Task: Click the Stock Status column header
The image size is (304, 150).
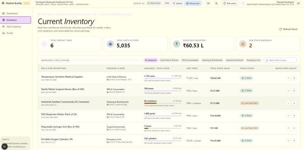Action: point(247,69)
